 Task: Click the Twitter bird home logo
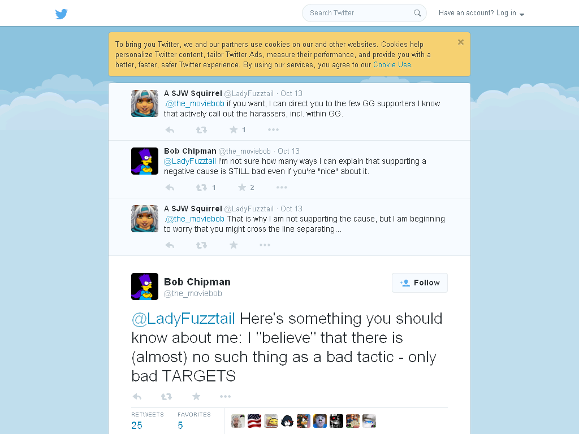point(61,14)
